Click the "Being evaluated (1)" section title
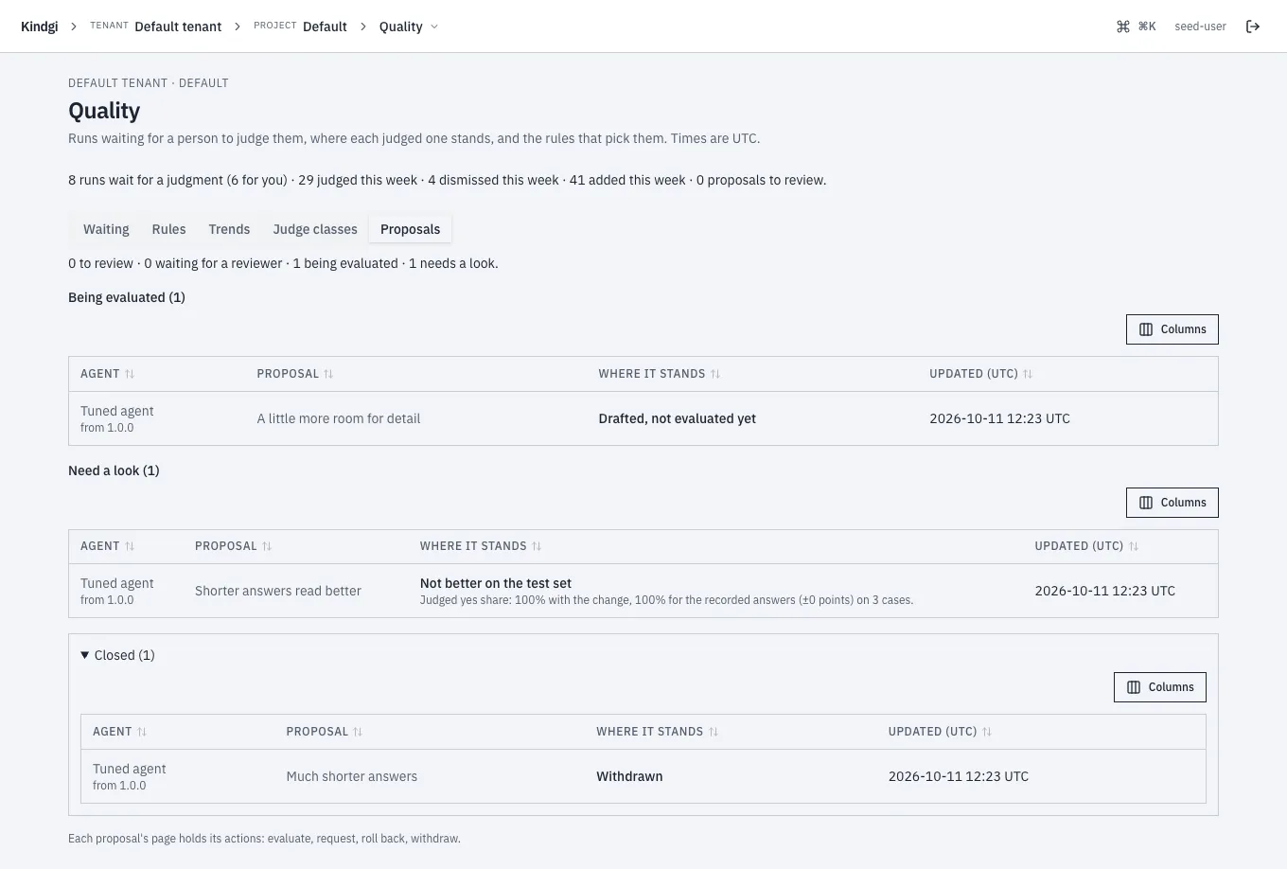1287x869 pixels. tap(127, 297)
